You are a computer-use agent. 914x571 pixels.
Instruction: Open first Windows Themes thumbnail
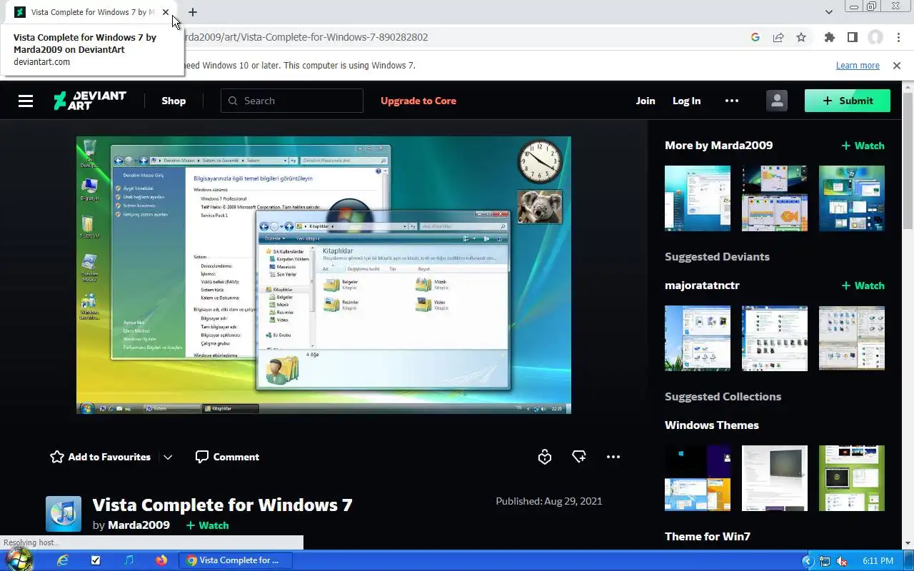point(698,478)
